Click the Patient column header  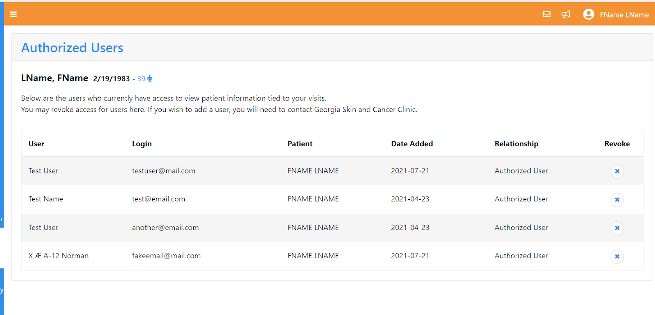tap(300, 144)
